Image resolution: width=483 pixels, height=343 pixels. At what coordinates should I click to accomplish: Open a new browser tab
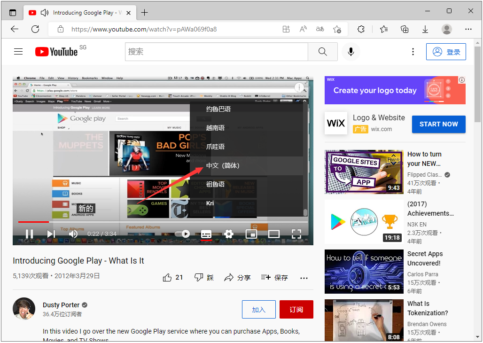144,13
